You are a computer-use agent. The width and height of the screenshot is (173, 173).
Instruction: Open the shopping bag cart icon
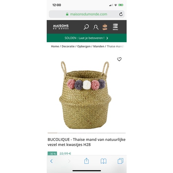pos(105,27)
